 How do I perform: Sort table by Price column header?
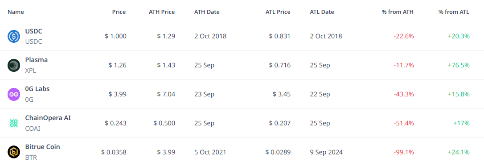tap(119, 12)
